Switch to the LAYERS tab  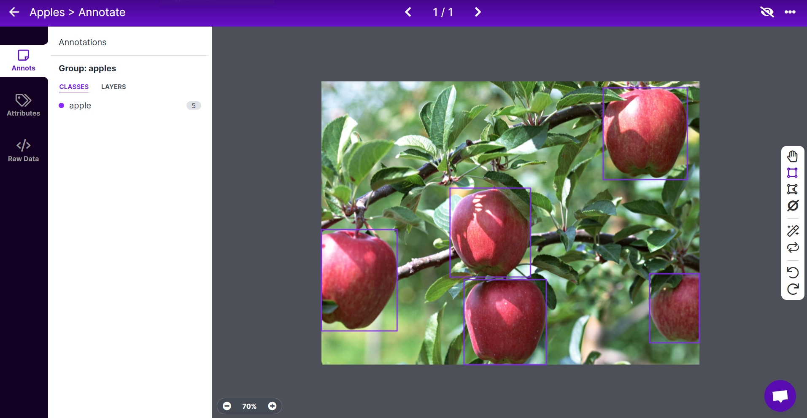113,87
